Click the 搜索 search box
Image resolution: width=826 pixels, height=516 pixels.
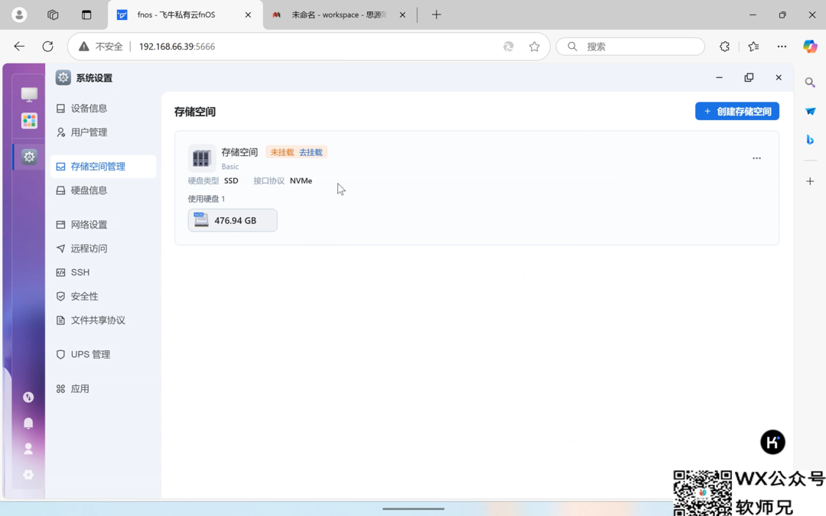[630, 47]
